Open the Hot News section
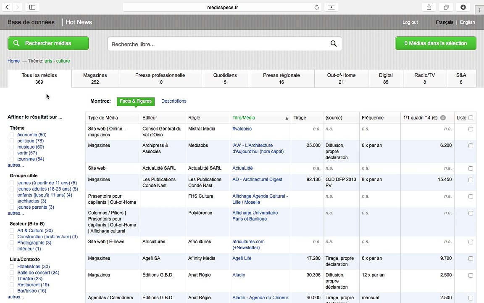484x303 pixels. point(79,22)
